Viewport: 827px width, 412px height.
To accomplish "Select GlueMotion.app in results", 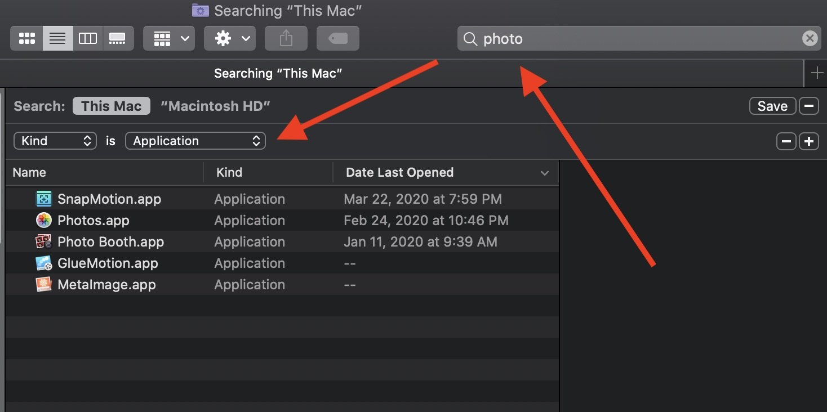I will (108, 263).
